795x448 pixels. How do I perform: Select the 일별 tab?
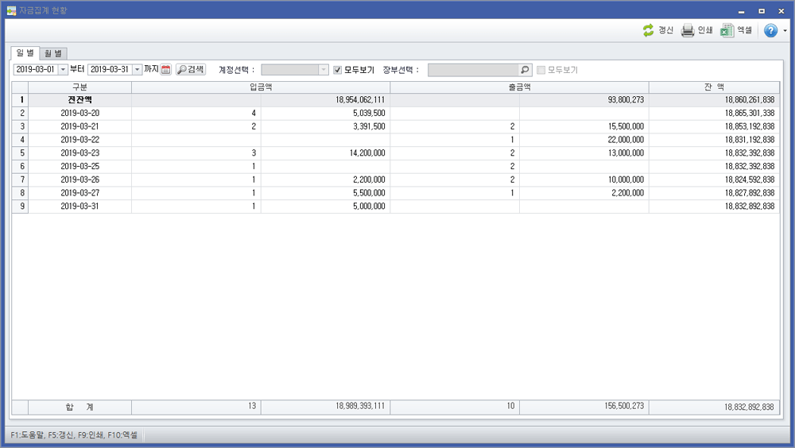[x=25, y=53]
